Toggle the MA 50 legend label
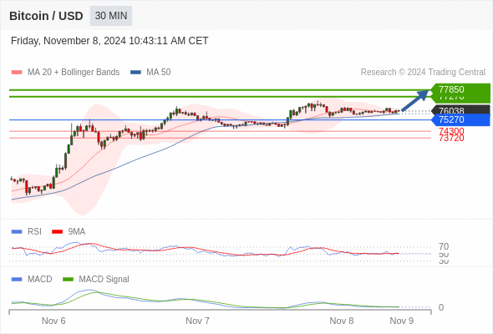The width and height of the screenshot is (493, 334). point(159,73)
